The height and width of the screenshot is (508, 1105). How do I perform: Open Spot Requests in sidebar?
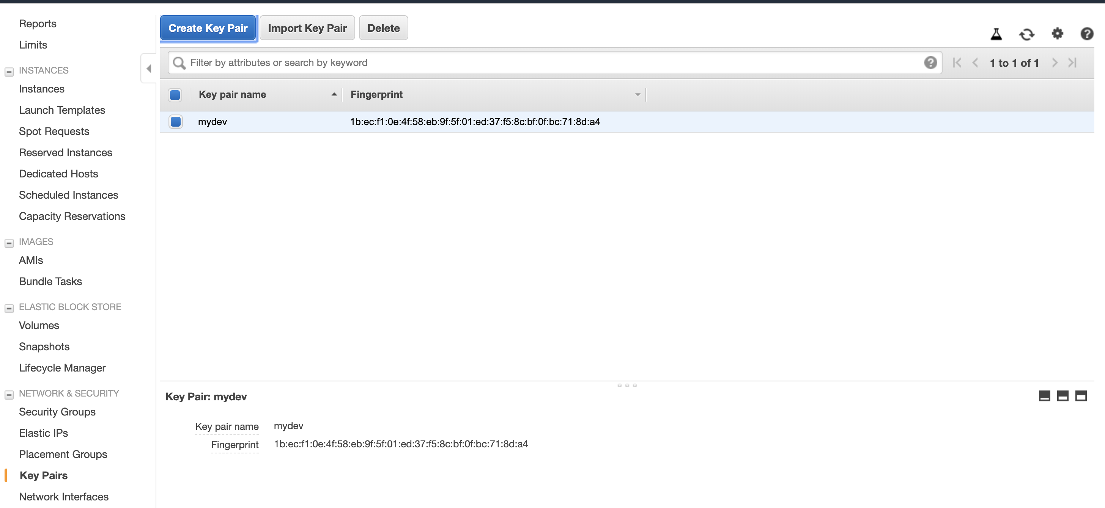54,131
